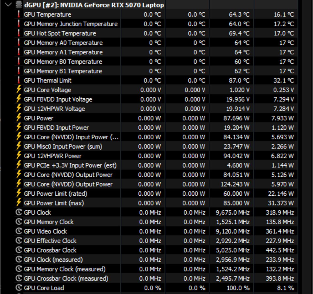Collapse the dGPU [#2] sensor group chevron

8,5
